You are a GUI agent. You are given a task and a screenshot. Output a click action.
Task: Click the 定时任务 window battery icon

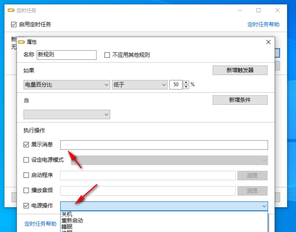click(x=11, y=10)
